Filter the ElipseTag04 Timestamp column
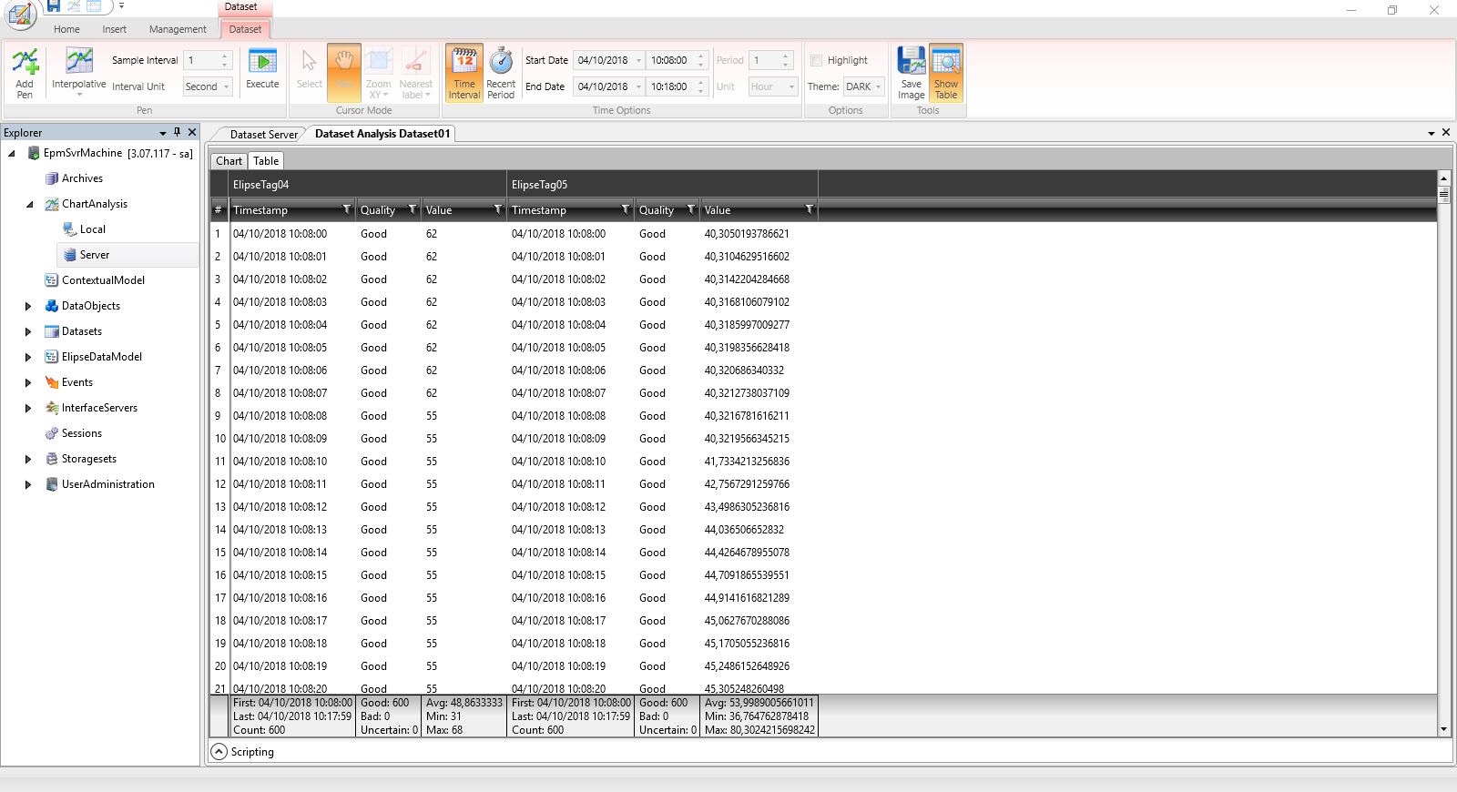This screenshot has width=1457, height=792. click(346, 209)
